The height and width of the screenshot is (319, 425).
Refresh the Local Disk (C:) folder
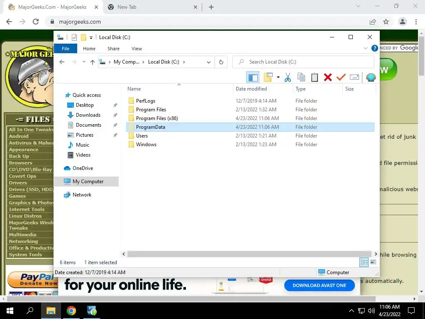pyautogui.click(x=221, y=62)
